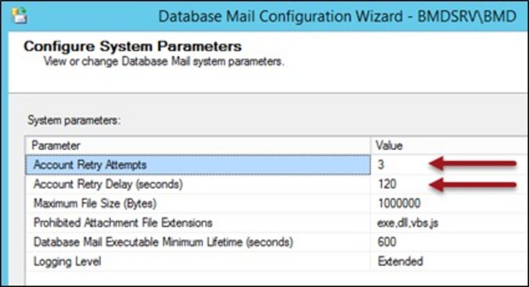Select the Maximum File Size (Bytes) parameter
The height and width of the screenshot is (287, 529).
point(95,203)
